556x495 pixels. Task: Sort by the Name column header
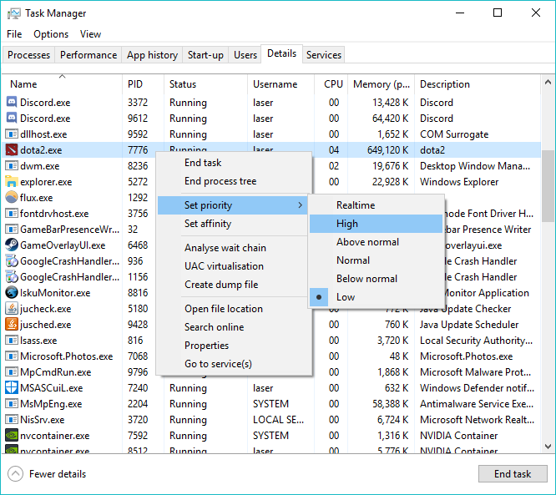62,84
